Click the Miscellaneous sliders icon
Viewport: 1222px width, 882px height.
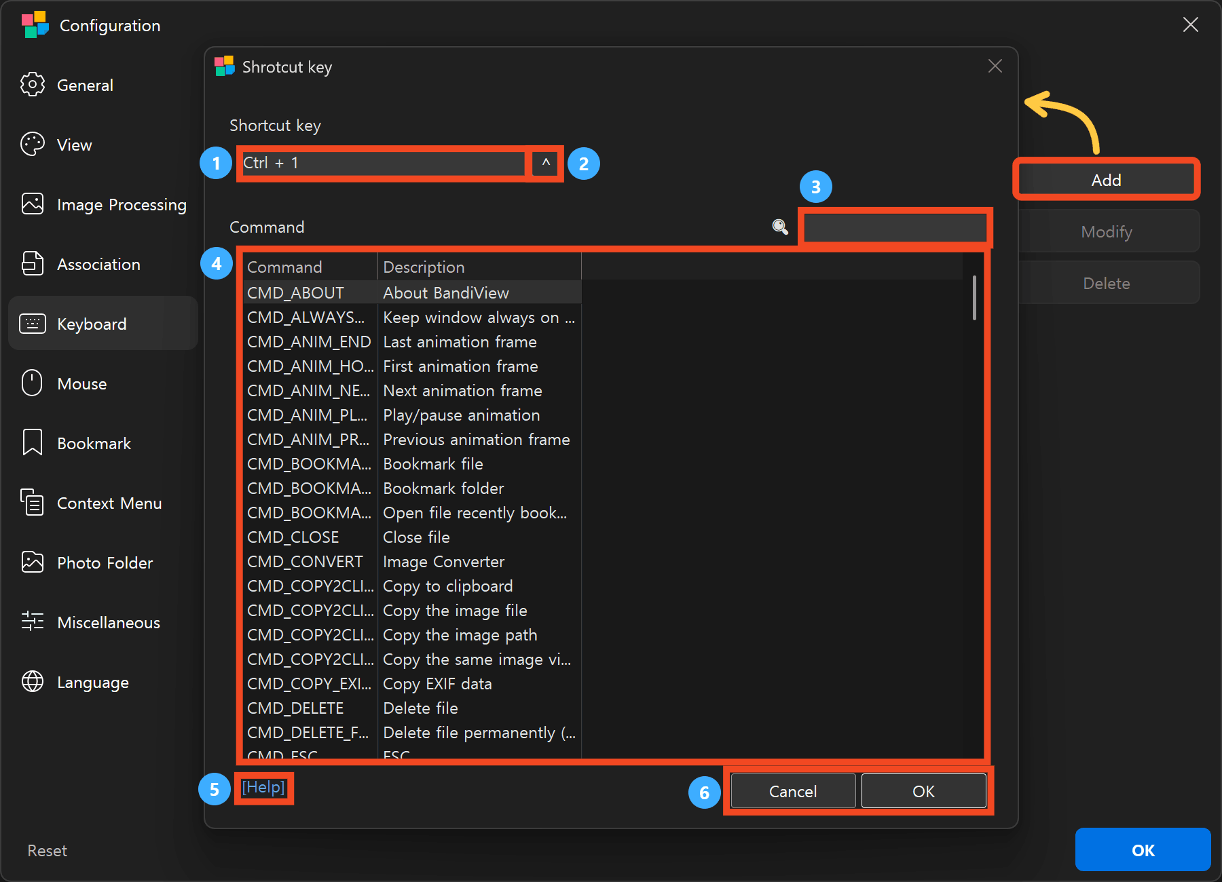tap(33, 622)
